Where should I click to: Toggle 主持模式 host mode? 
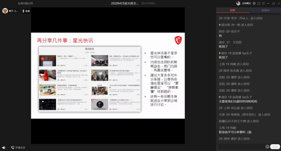point(246,3)
